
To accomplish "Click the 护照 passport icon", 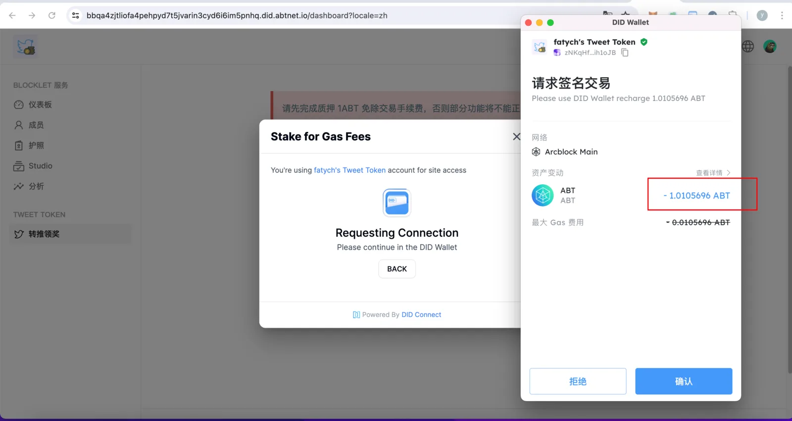I will 19,146.
